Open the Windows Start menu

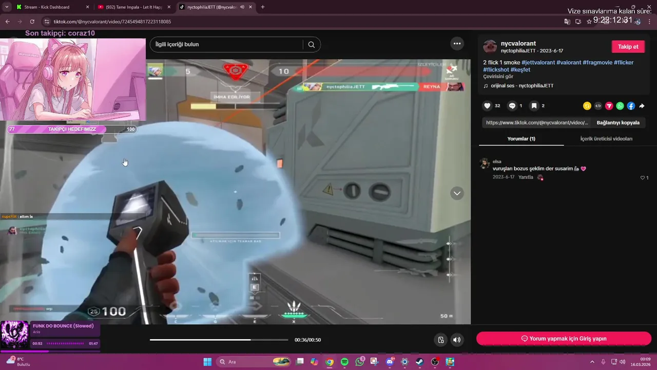207,362
